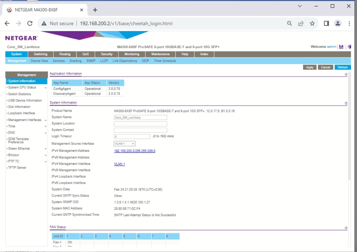Select LLDP submenu

tap(104, 61)
